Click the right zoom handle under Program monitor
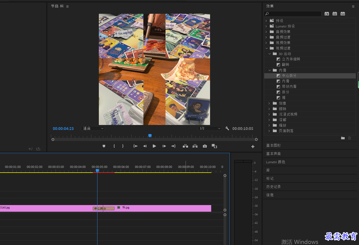 click(256, 139)
